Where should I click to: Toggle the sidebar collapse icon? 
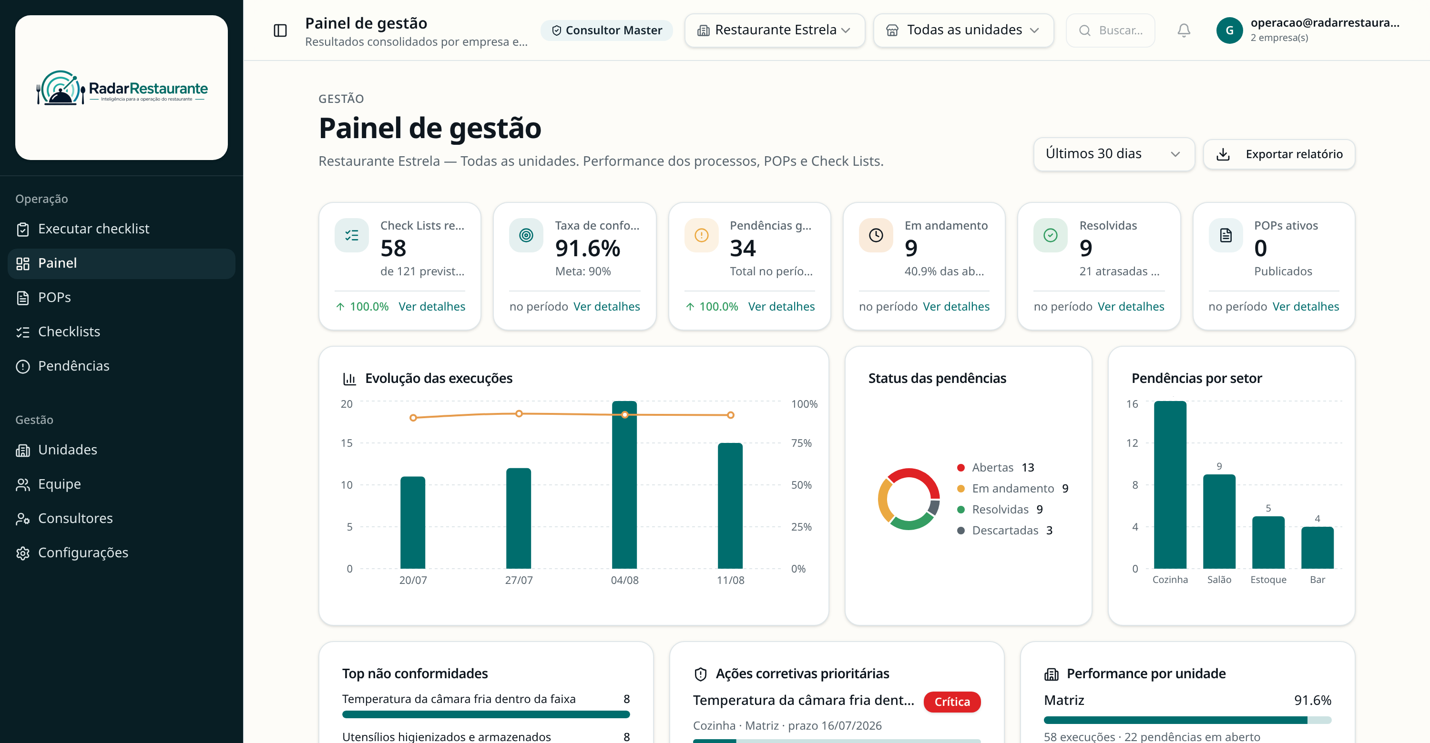(x=280, y=30)
